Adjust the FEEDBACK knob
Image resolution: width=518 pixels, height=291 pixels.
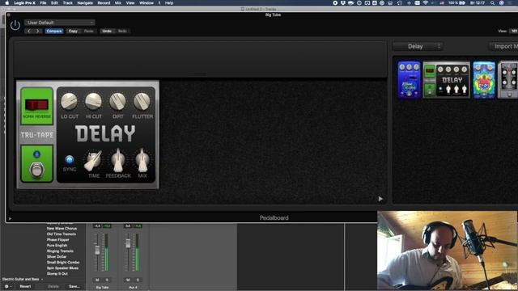click(x=118, y=161)
